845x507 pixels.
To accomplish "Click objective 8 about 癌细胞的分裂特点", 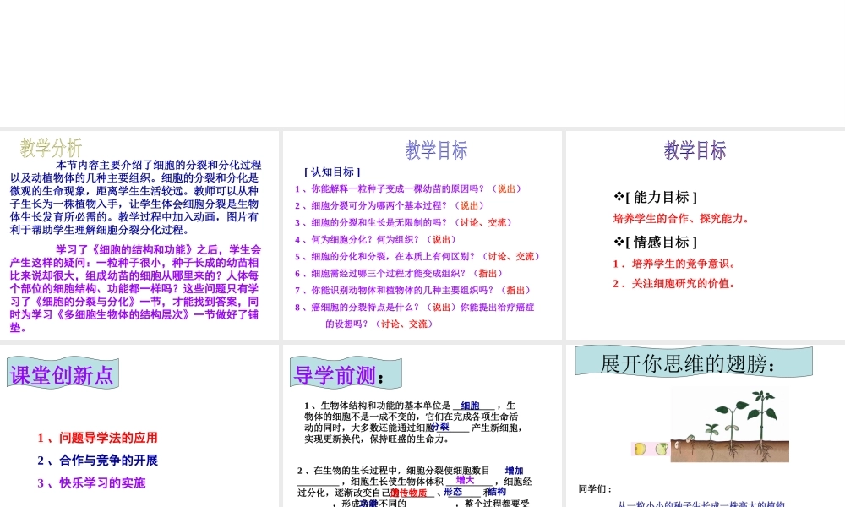I will [414, 316].
